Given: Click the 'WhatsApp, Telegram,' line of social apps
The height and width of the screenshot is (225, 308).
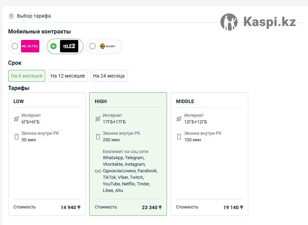Looking at the screenshot, I should [x=123, y=158].
